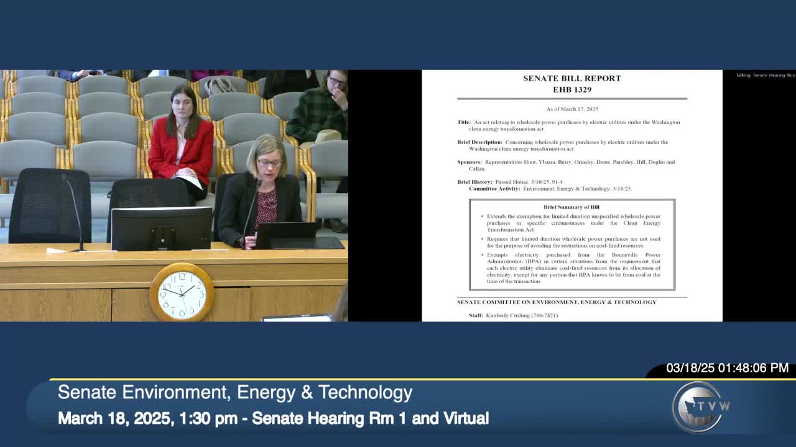Viewport: 796px width, 447px height.
Task: Click the 03/18/25 01:48:06 PM timestamp
Action: click(x=727, y=368)
